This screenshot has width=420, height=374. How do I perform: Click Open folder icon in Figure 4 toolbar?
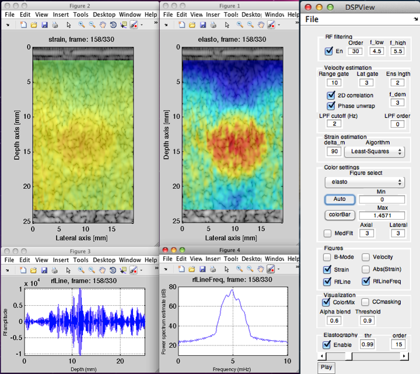click(191, 269)
